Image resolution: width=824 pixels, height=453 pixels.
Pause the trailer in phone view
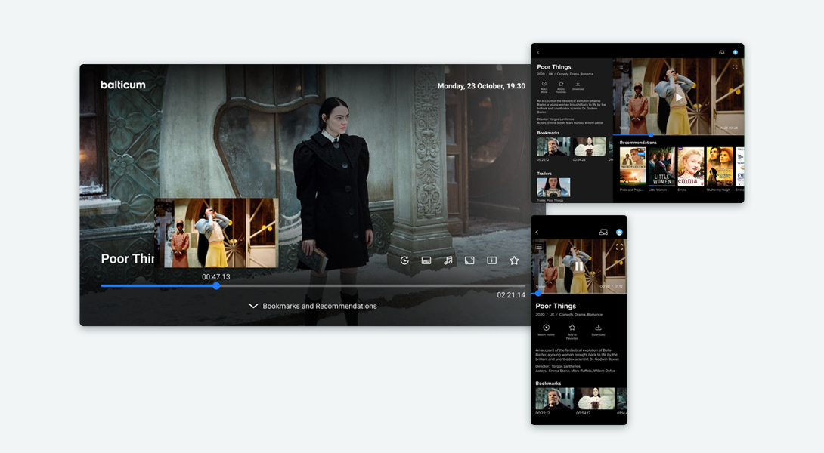[x=578, y=266]
